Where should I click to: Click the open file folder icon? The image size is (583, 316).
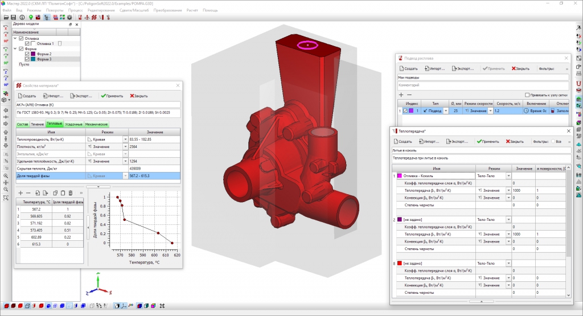click(6, 18)
